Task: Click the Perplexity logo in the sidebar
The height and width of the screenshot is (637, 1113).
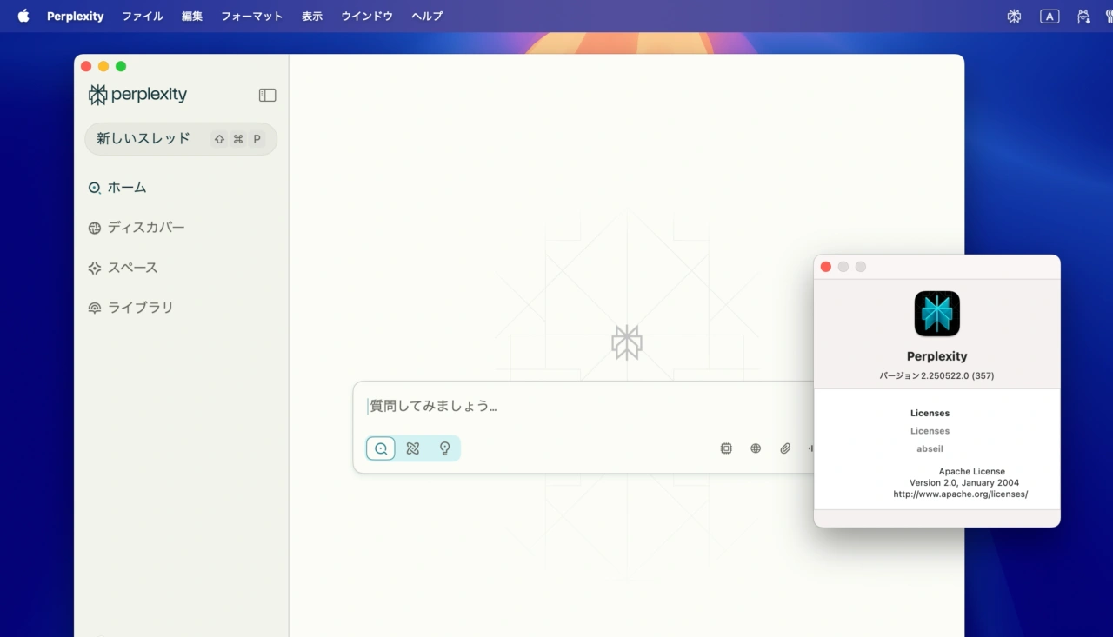Action: [137, 95]
